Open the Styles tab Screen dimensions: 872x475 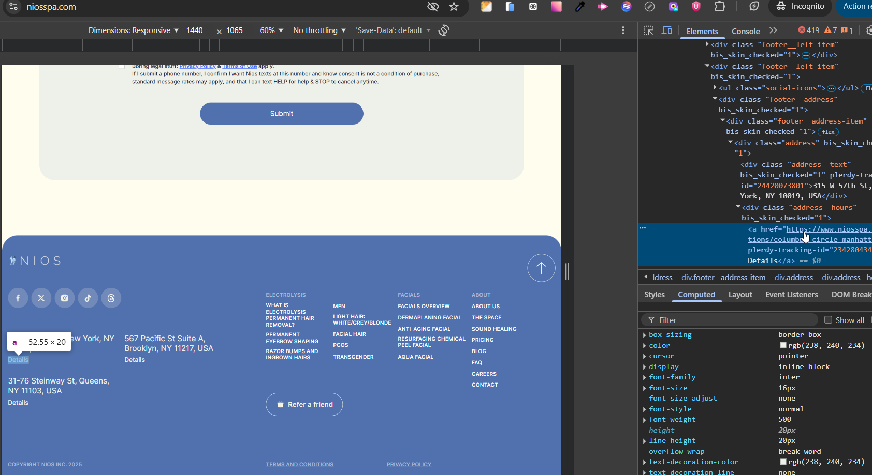coord(655,295)
